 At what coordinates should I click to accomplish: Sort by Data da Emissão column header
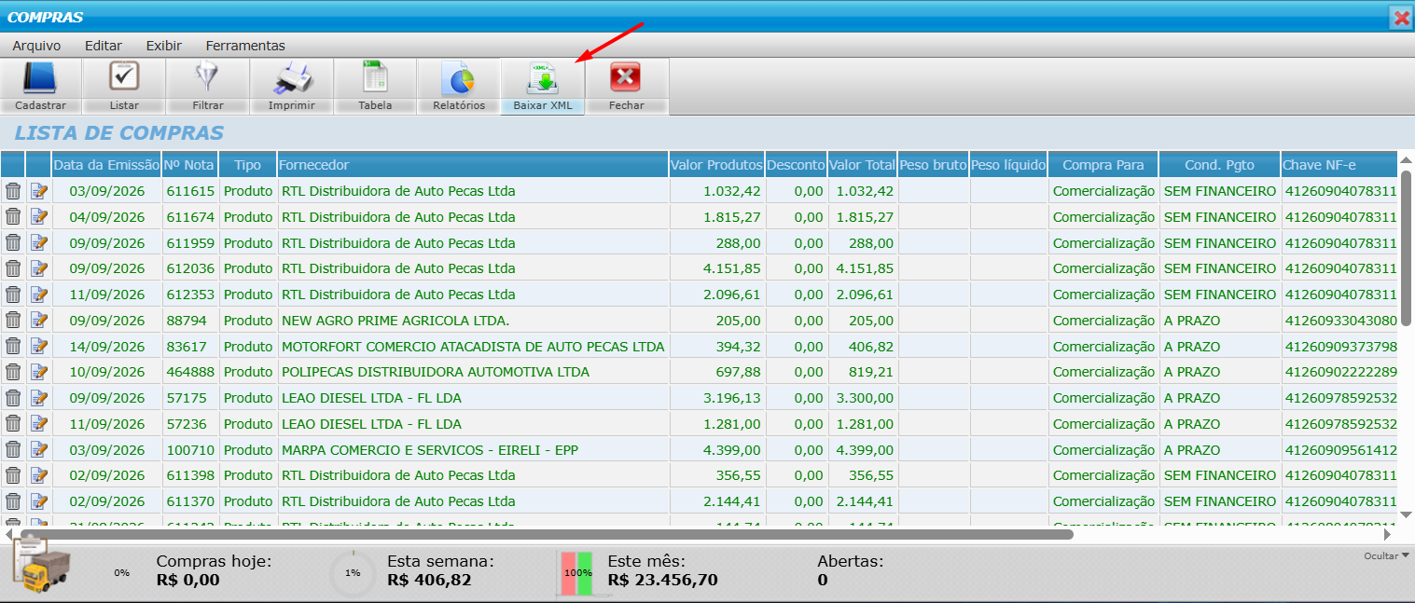point(106,165)
